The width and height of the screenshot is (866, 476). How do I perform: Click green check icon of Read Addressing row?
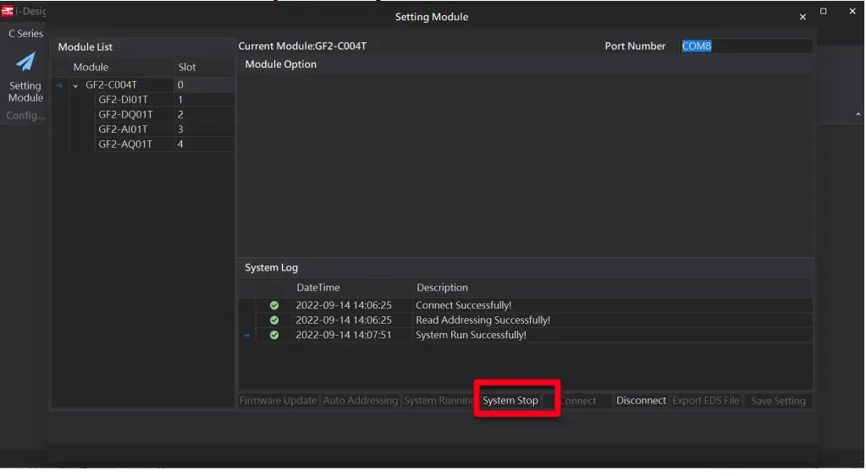(274, 320)
